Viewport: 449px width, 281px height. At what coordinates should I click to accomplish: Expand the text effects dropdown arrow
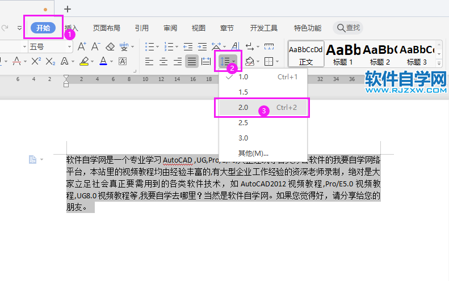[x=73, y=61]
